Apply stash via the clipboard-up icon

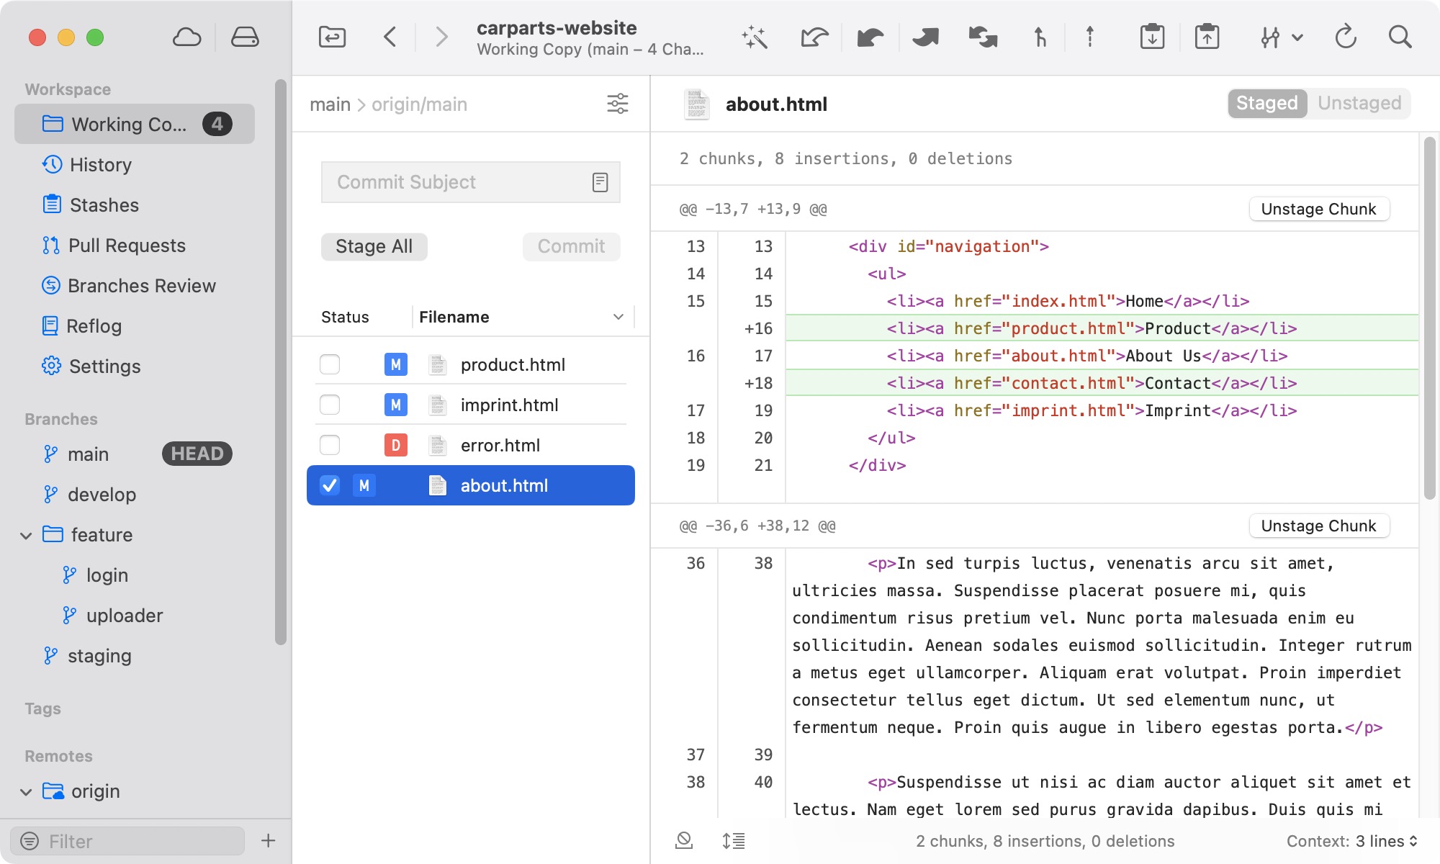pos(1207,37)
